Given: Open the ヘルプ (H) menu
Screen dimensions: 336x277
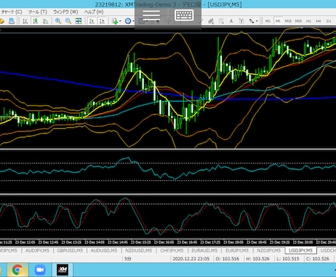Looking at the screenshot, I should (94, 12).
